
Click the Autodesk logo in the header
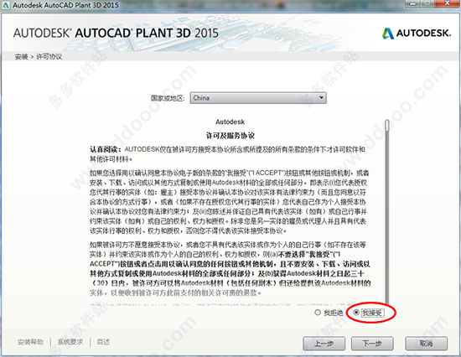pyautogui.click(x=417, y=33)
